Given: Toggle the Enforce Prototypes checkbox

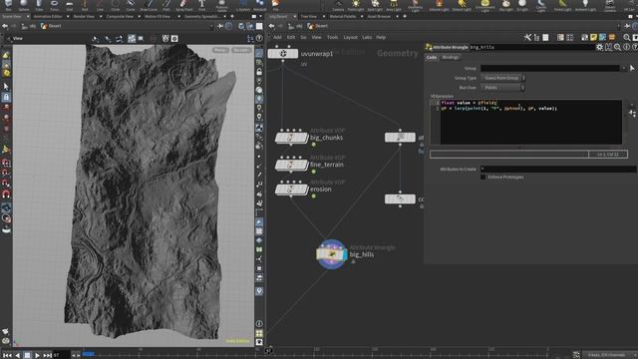Looking at the screenshot, I should (482, 178).
